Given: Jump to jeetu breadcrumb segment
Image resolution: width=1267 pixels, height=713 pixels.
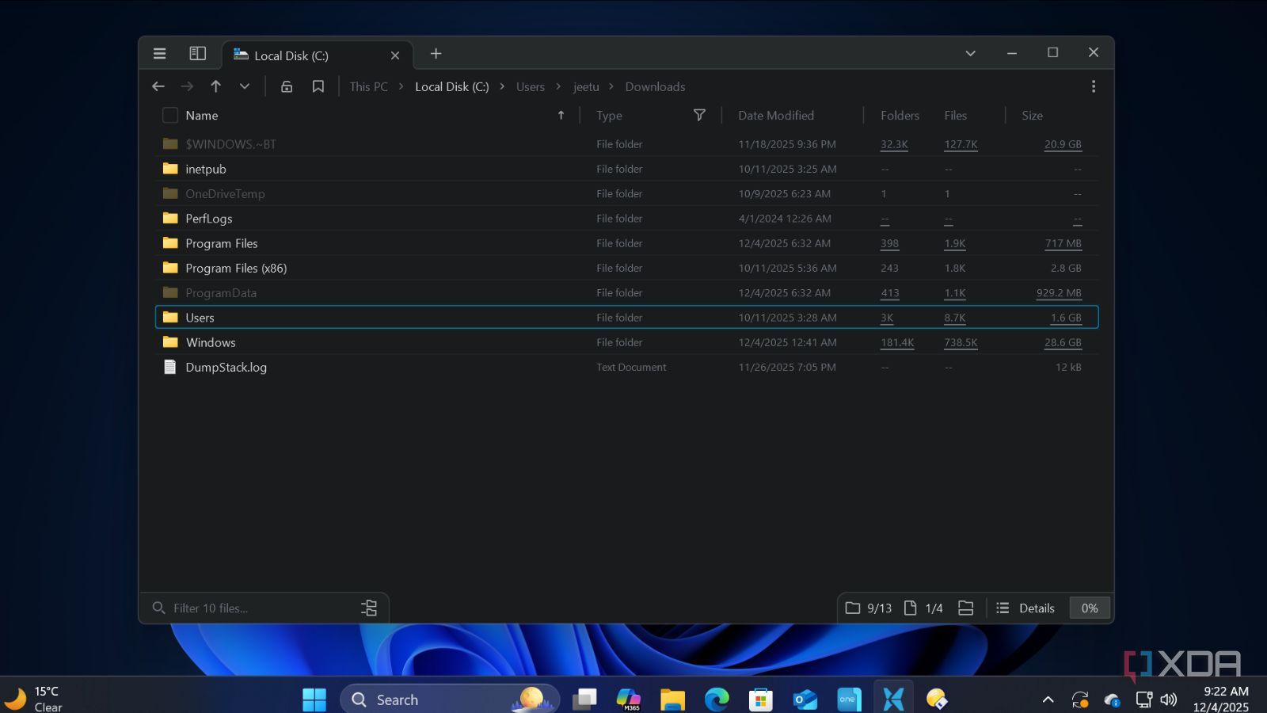Looking at the screenshot, I should [586, 87].
